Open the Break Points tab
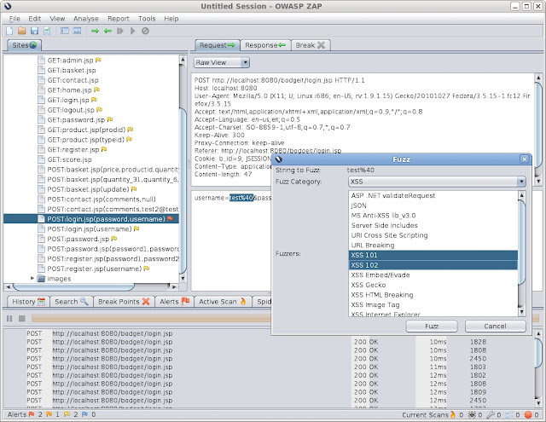 pyautogui.click(x=124, y=302)
